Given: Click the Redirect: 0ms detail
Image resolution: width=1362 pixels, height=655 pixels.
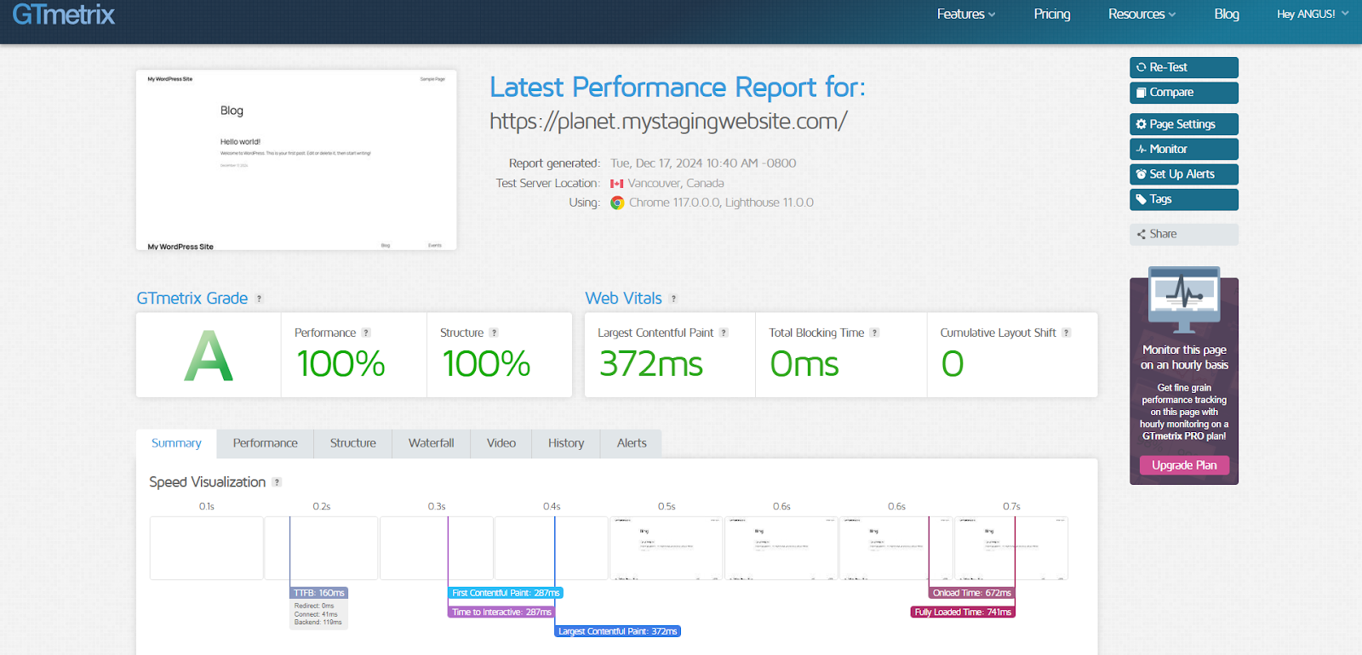Looking at the screenshot, I should [314, 606].
